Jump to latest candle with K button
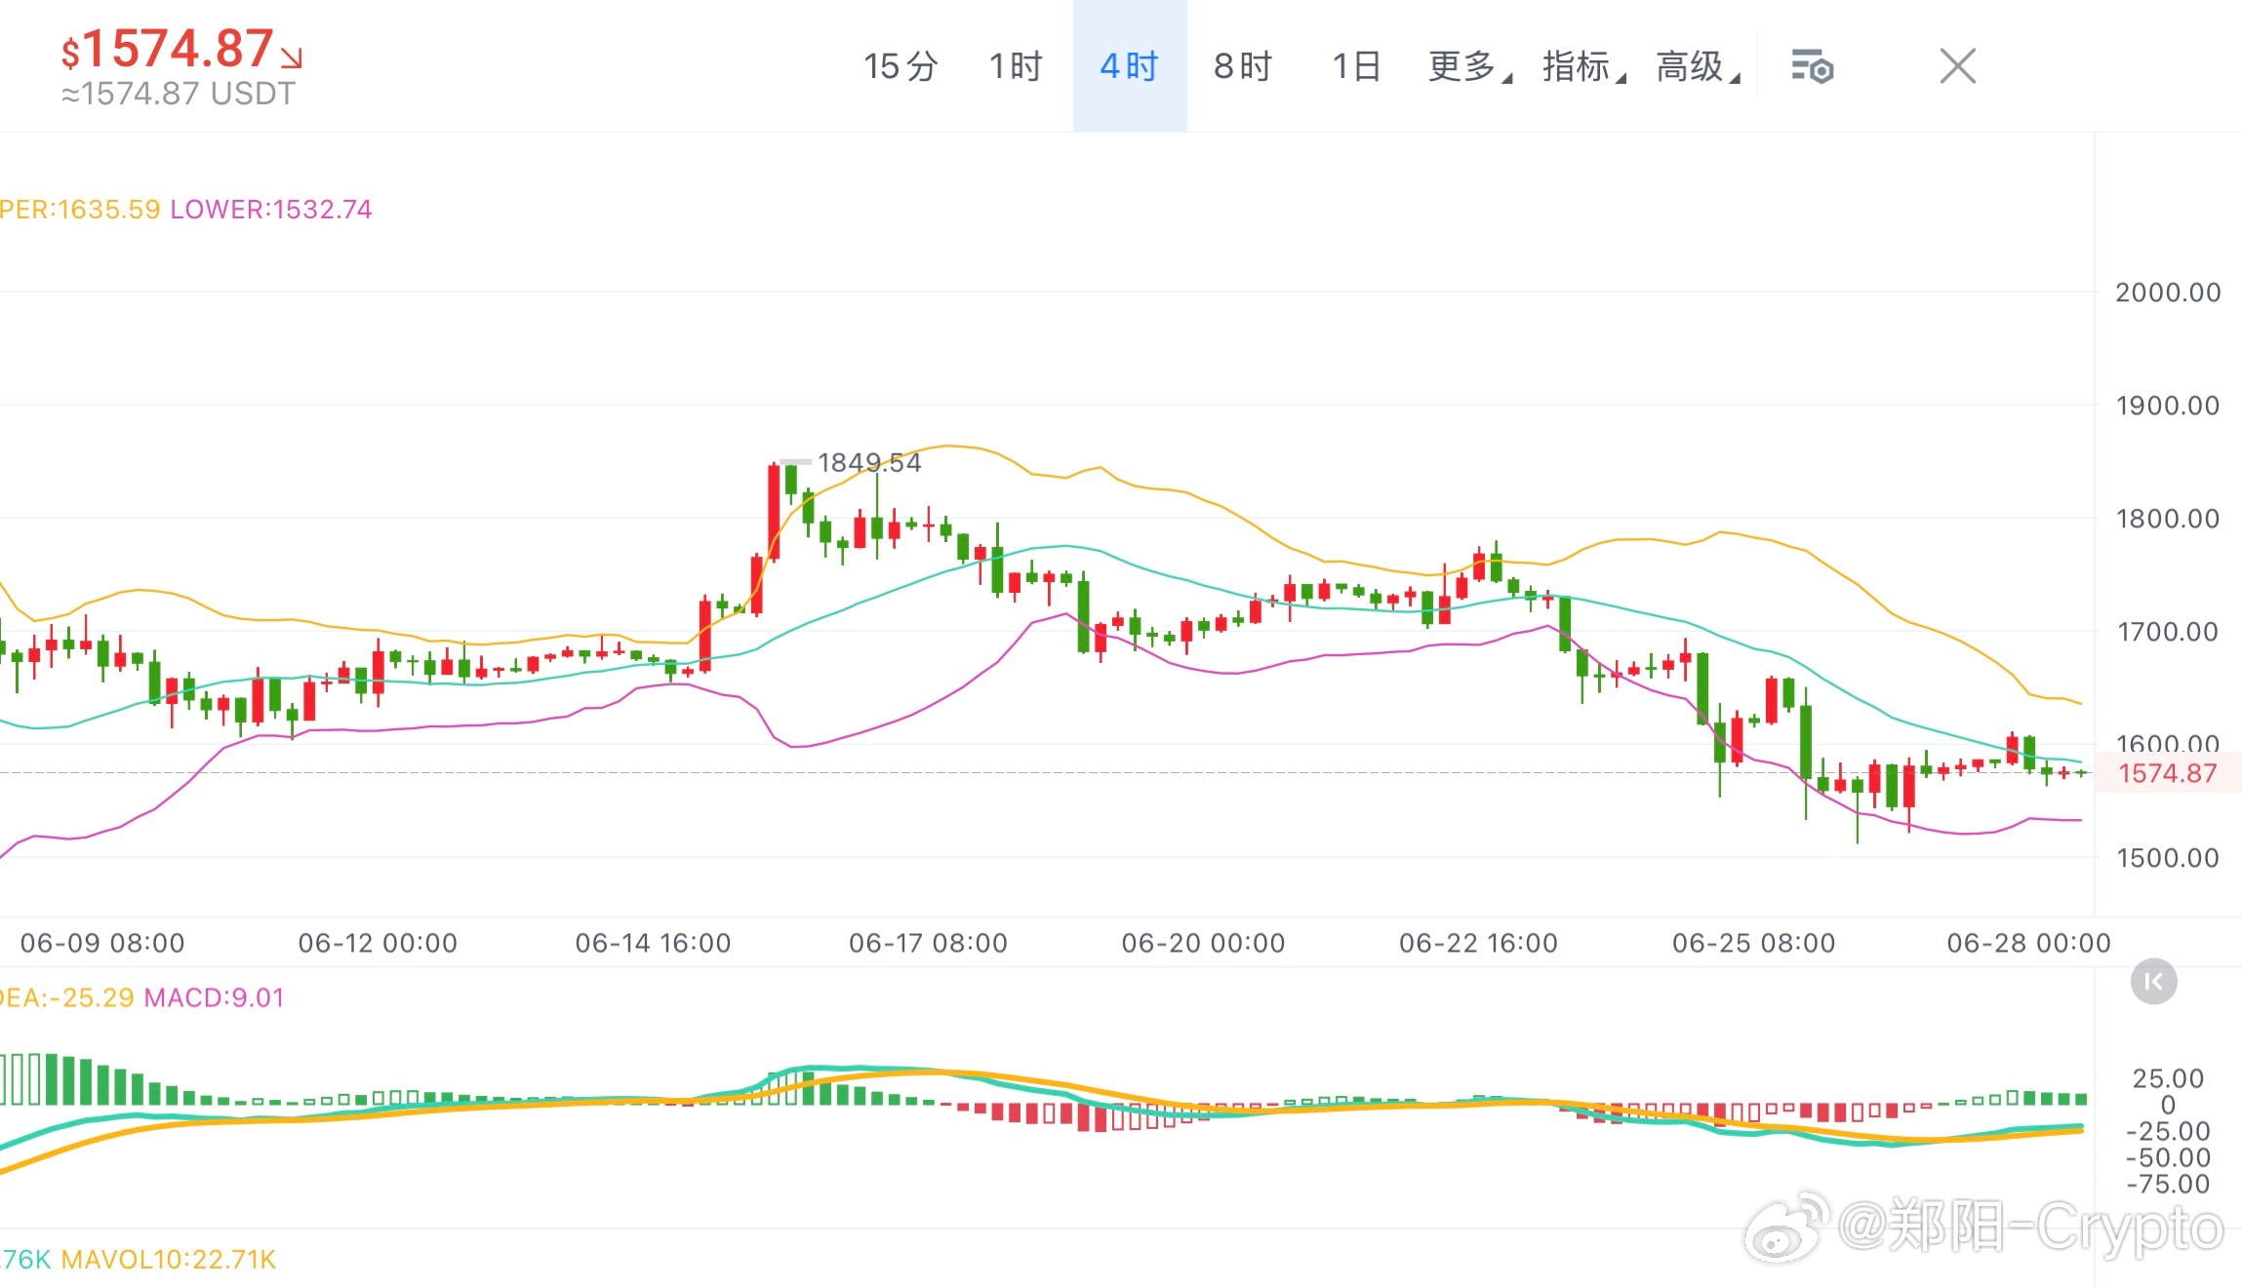 click(2153, 982)
